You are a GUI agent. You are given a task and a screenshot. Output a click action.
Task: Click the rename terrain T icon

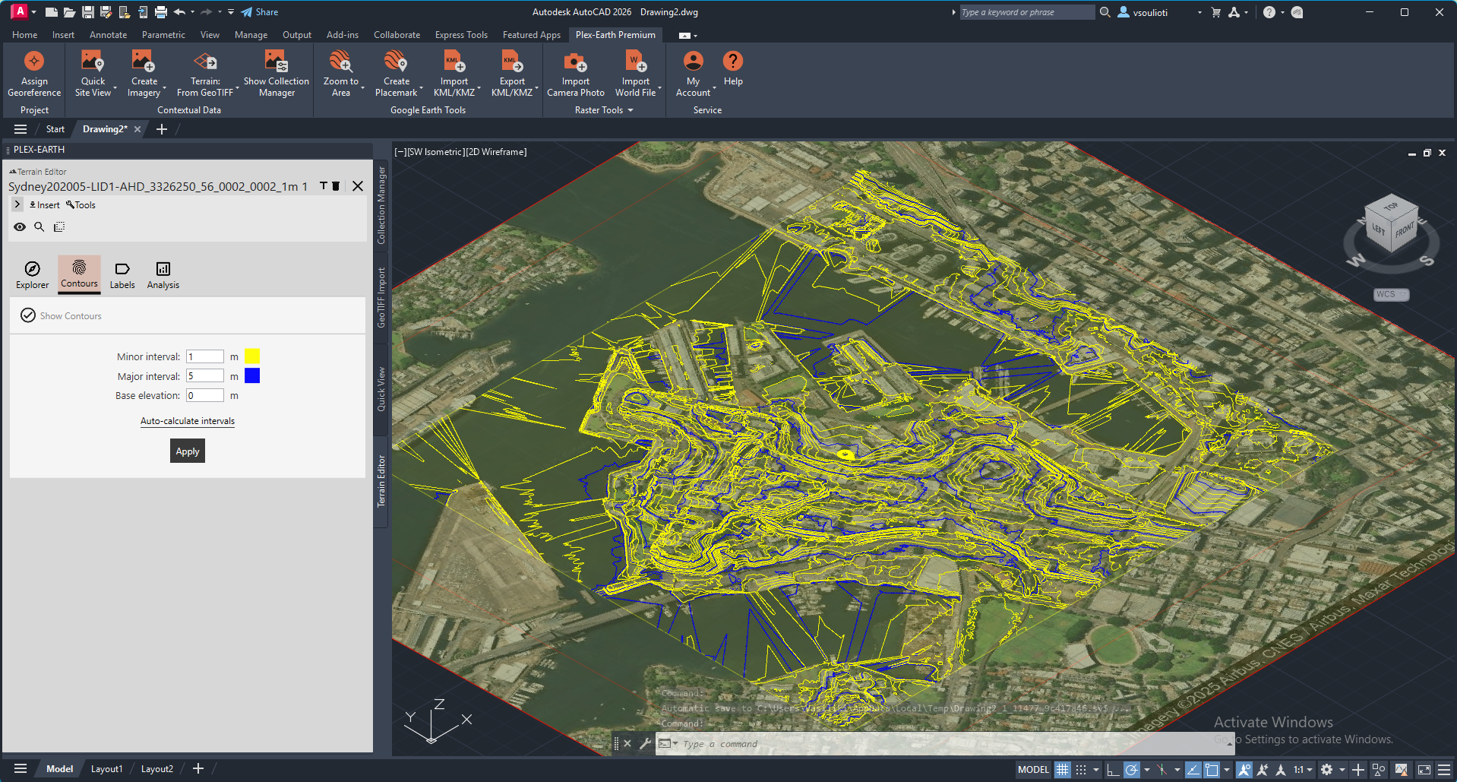point(323,186)
